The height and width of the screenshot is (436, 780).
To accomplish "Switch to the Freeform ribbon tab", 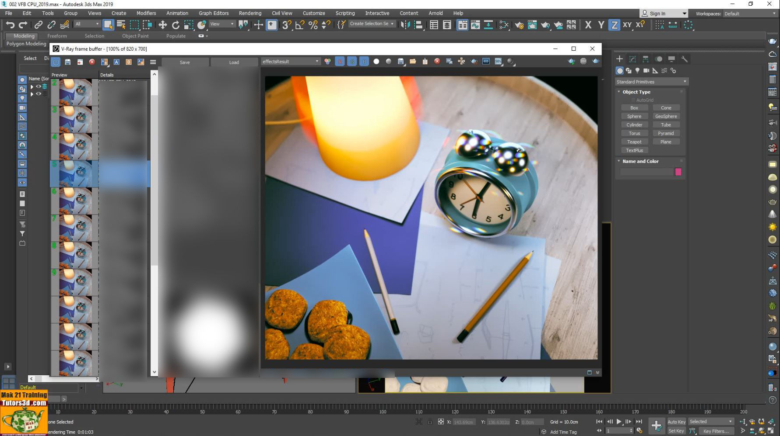I will pos(57,36).
